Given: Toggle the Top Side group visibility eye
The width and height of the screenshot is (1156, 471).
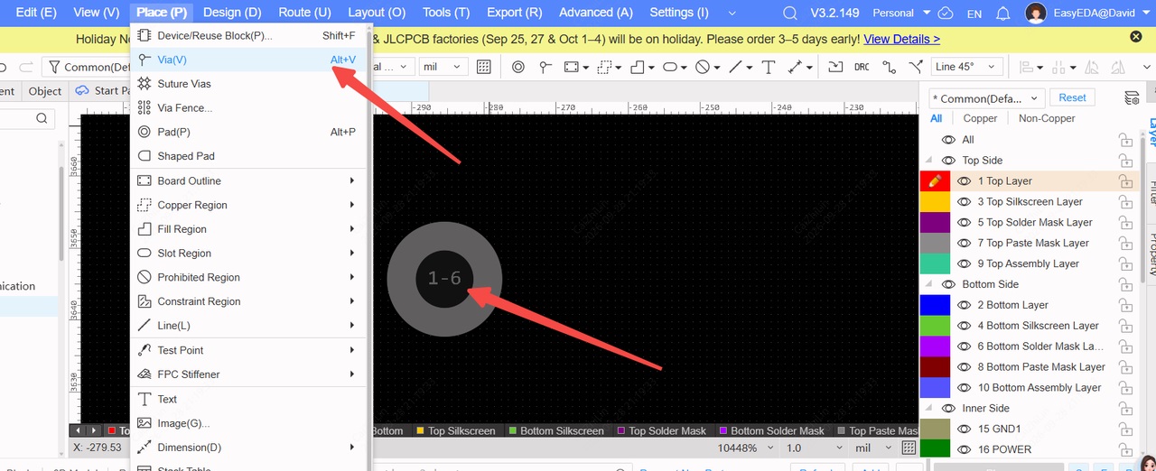Looking at the screenshot, I should (x=948, y=161).
